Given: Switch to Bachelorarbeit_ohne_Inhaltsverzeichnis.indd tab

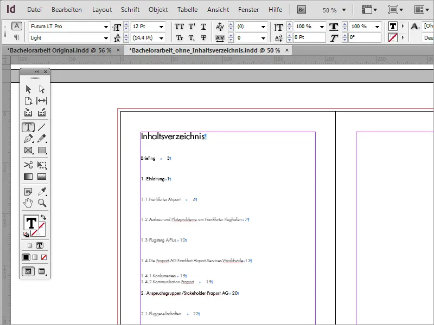Looking at the screenshot, I should [205, 50].
